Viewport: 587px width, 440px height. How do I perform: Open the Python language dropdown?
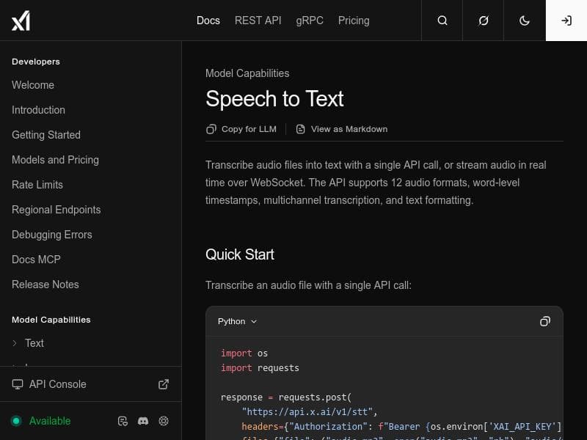coord(237,321)
